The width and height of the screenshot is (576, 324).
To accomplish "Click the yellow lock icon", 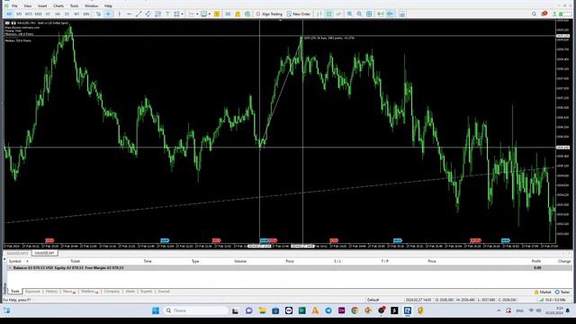I will tap(238, 14).
